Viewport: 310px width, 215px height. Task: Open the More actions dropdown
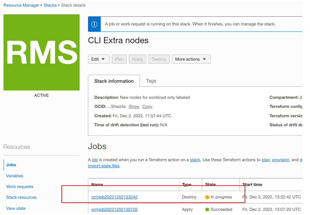(x=191, y=59)
